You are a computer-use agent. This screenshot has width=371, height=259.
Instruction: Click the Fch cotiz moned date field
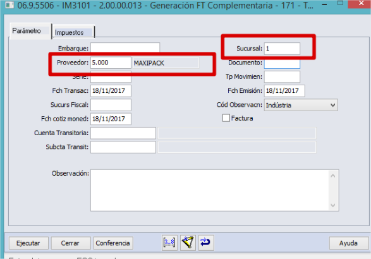[111, 119]
